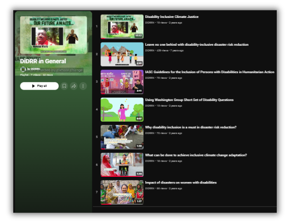Viewport: 290px width, 223px height.
Task: Click the IASC Guidelines video thumbnail
Action: click(x=122, y=82)
